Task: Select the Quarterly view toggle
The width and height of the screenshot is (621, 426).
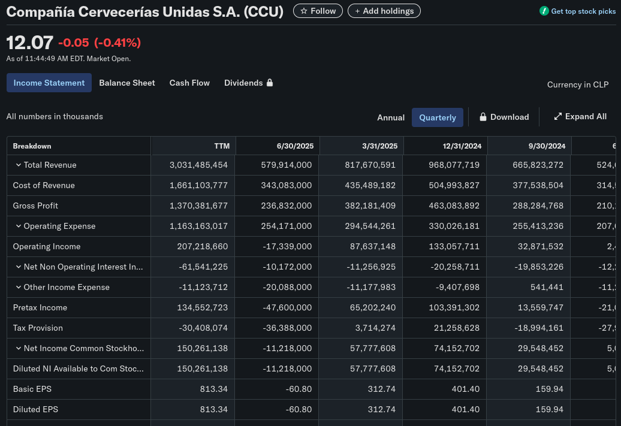Action: 437,117
